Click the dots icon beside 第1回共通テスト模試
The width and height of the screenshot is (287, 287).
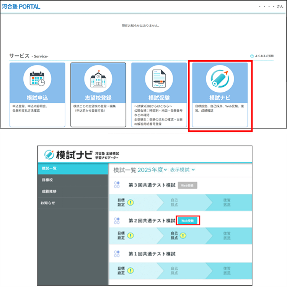pos(117,254)
